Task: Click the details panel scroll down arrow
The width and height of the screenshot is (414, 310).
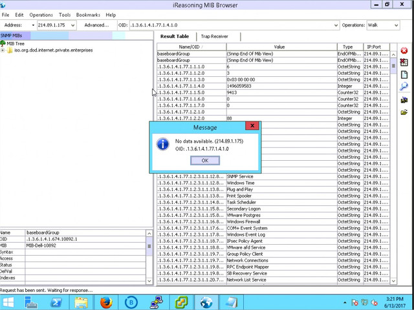Action: [149, 281]
